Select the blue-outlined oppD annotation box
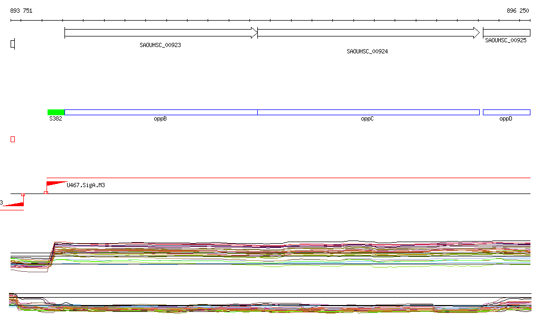 point(506,112)
